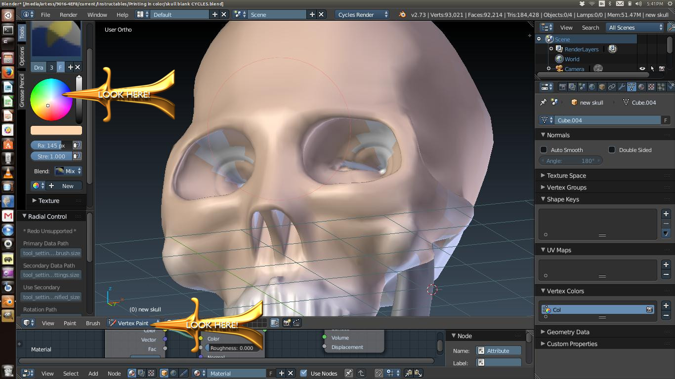Copy selected nodes to clipboard
The image size is (675, 379).
tap(409, 373)
